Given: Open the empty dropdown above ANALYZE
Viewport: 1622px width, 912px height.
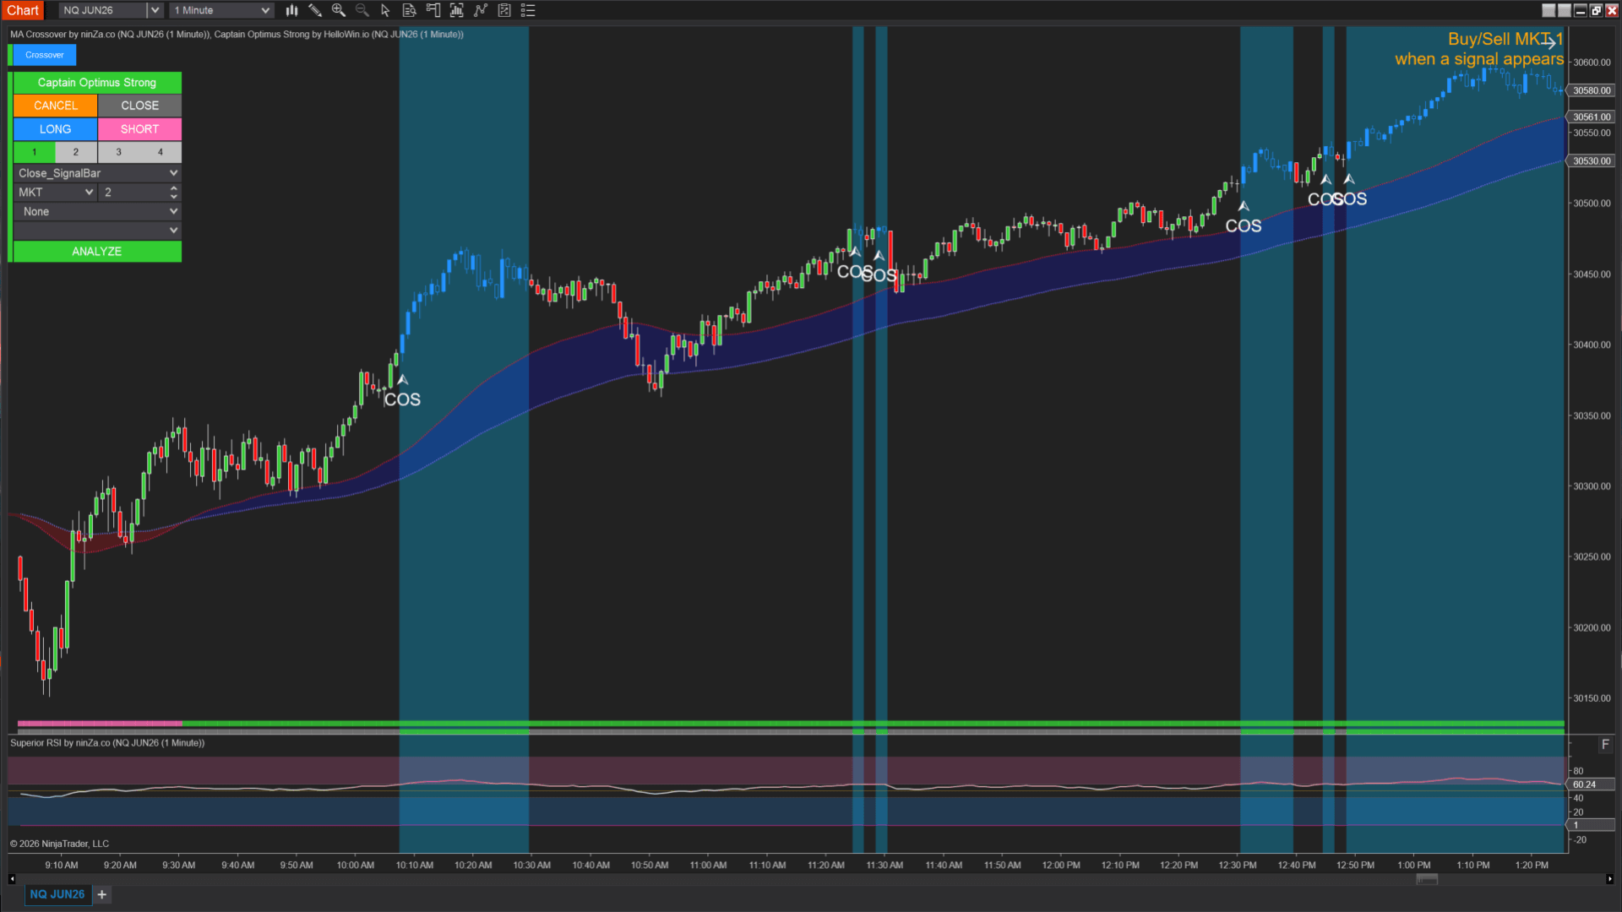Looking at the screenshot, I should coord(97,230).
